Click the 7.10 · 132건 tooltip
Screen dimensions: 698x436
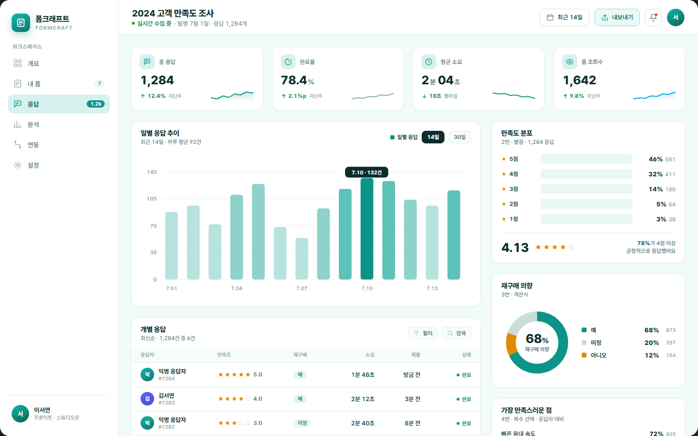tap(366, 172)
